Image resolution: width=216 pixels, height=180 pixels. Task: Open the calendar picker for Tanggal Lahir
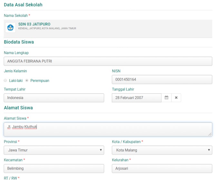click(166, 98)
